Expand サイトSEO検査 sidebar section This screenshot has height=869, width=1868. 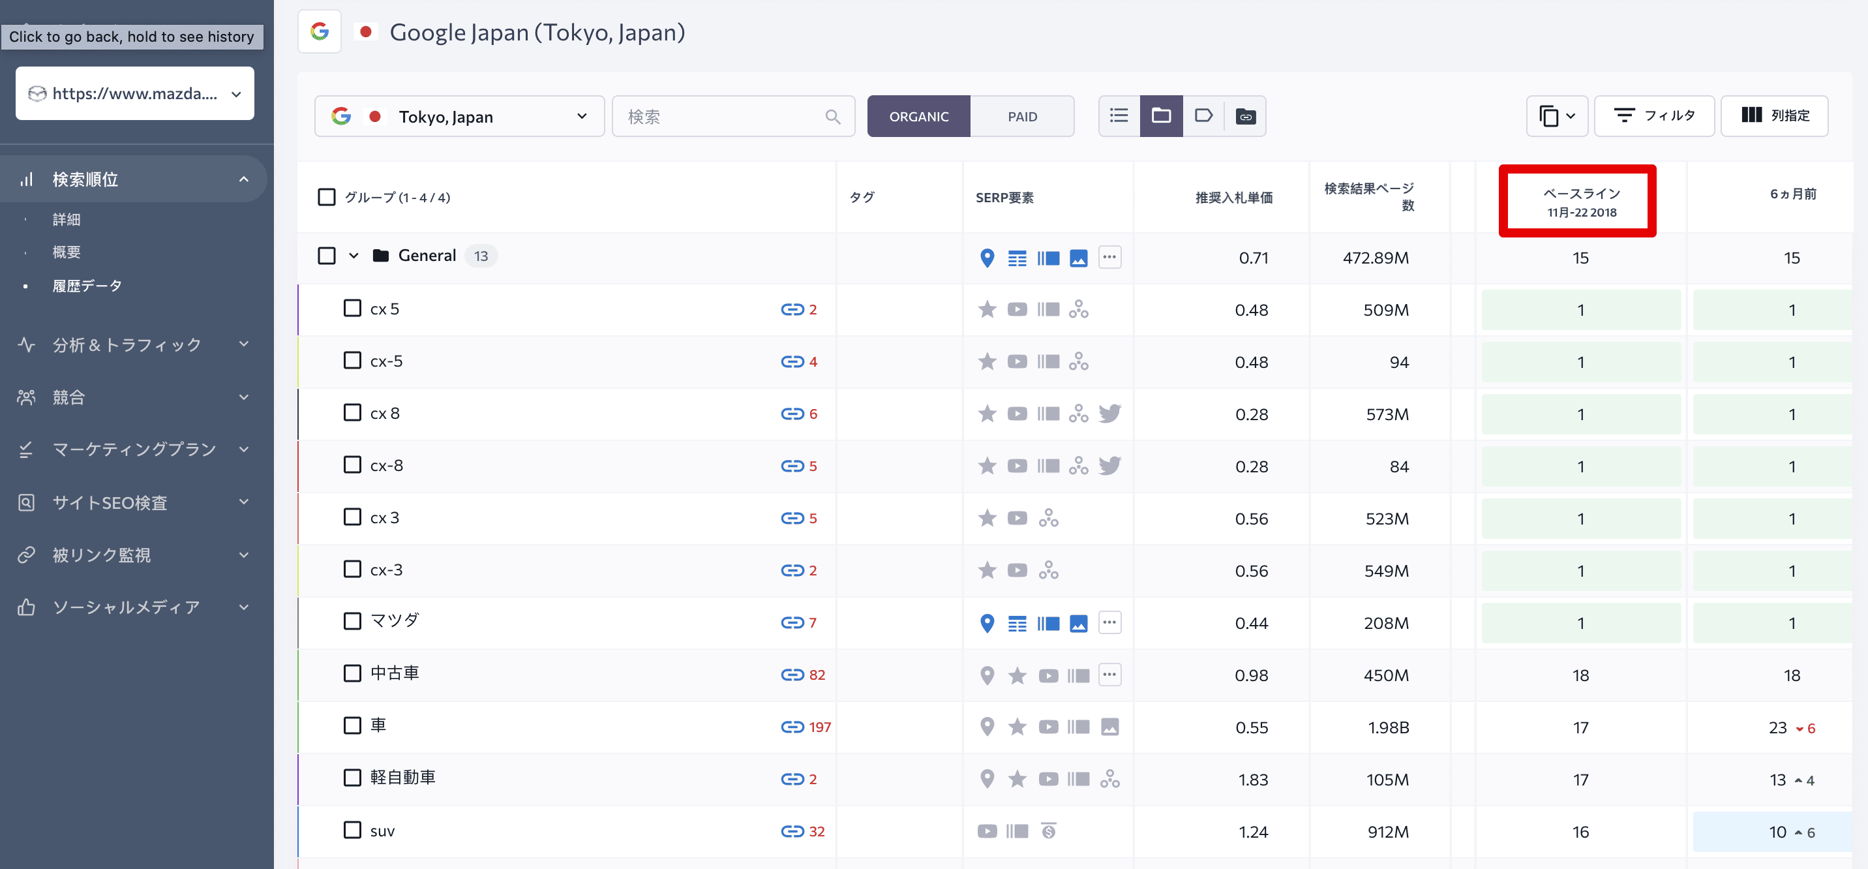(244, 502)
